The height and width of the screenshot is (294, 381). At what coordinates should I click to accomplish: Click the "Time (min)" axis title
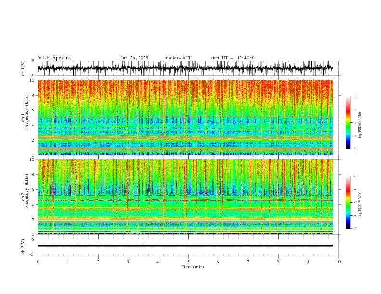(192, 267)
